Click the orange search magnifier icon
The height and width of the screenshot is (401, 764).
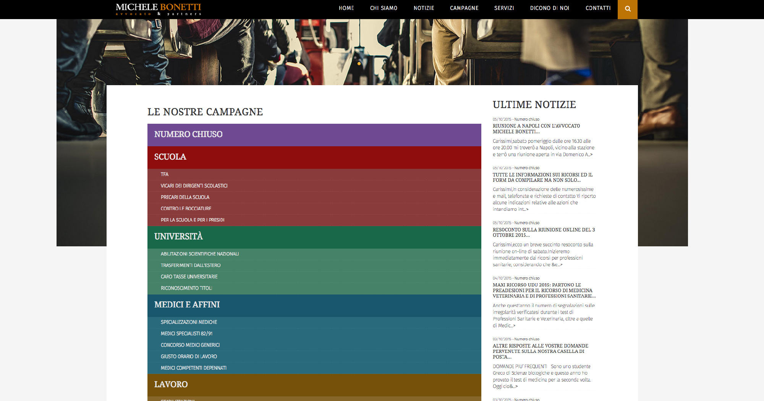(627, 9)
